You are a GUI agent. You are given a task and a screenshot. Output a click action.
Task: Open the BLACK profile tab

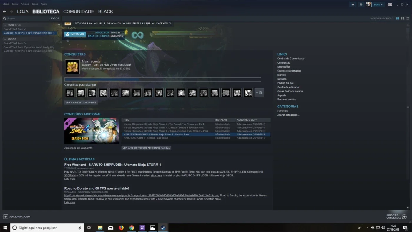(x=106, y=11)
